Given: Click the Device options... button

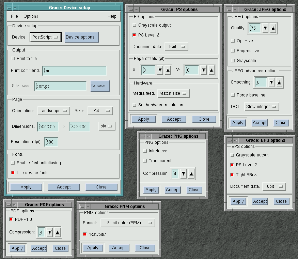Looking at the screenshot, I should point(82,37).
